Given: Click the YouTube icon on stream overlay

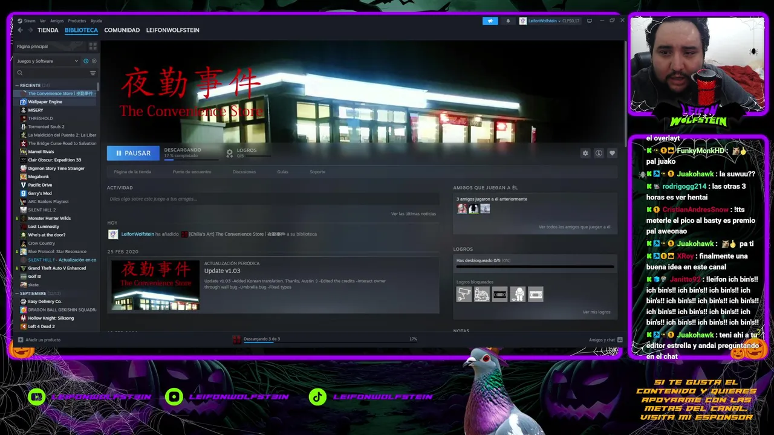Looking at the screenshot, I should (x=37, y=396).
